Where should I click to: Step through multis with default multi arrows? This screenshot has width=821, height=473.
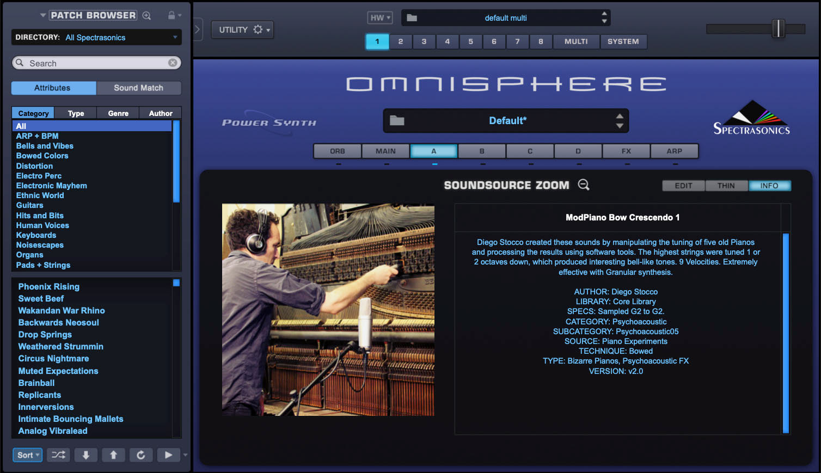tap(604, 17)
